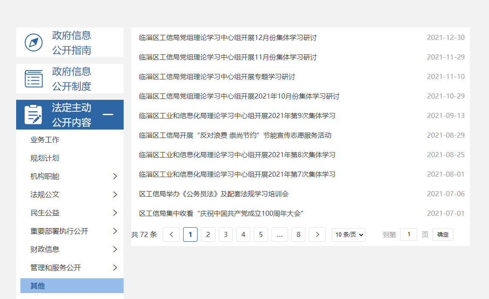489x299 pixels.
Task: Go to previous page using left arrow
Action: click(x=171, y=234)
